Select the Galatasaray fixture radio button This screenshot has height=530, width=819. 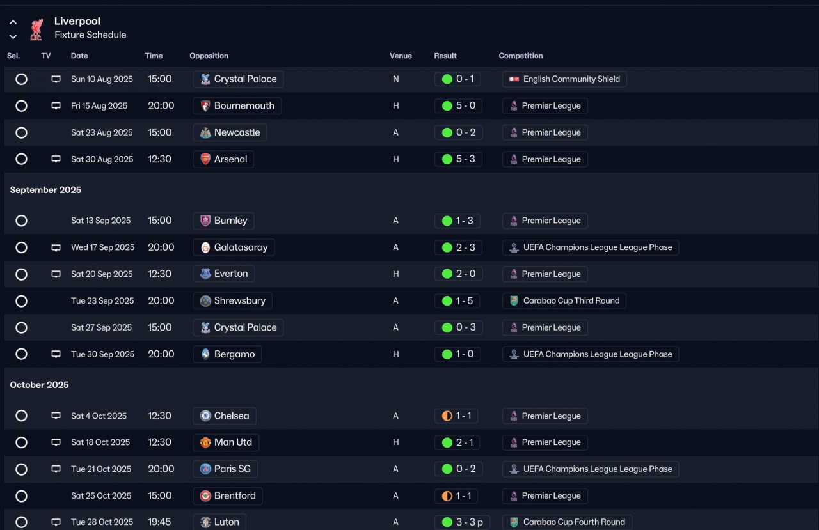click(22, 247)
